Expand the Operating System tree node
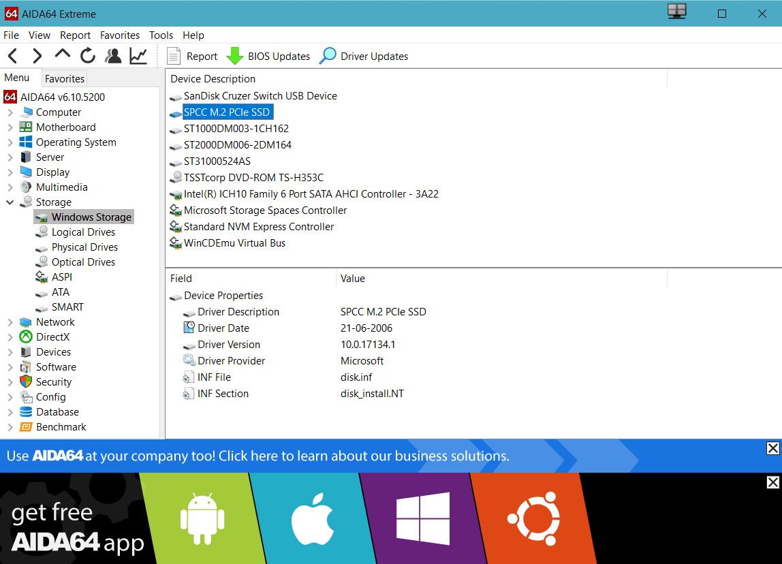The width and height of the screenshot is (782, 564). tap(10, 142)
